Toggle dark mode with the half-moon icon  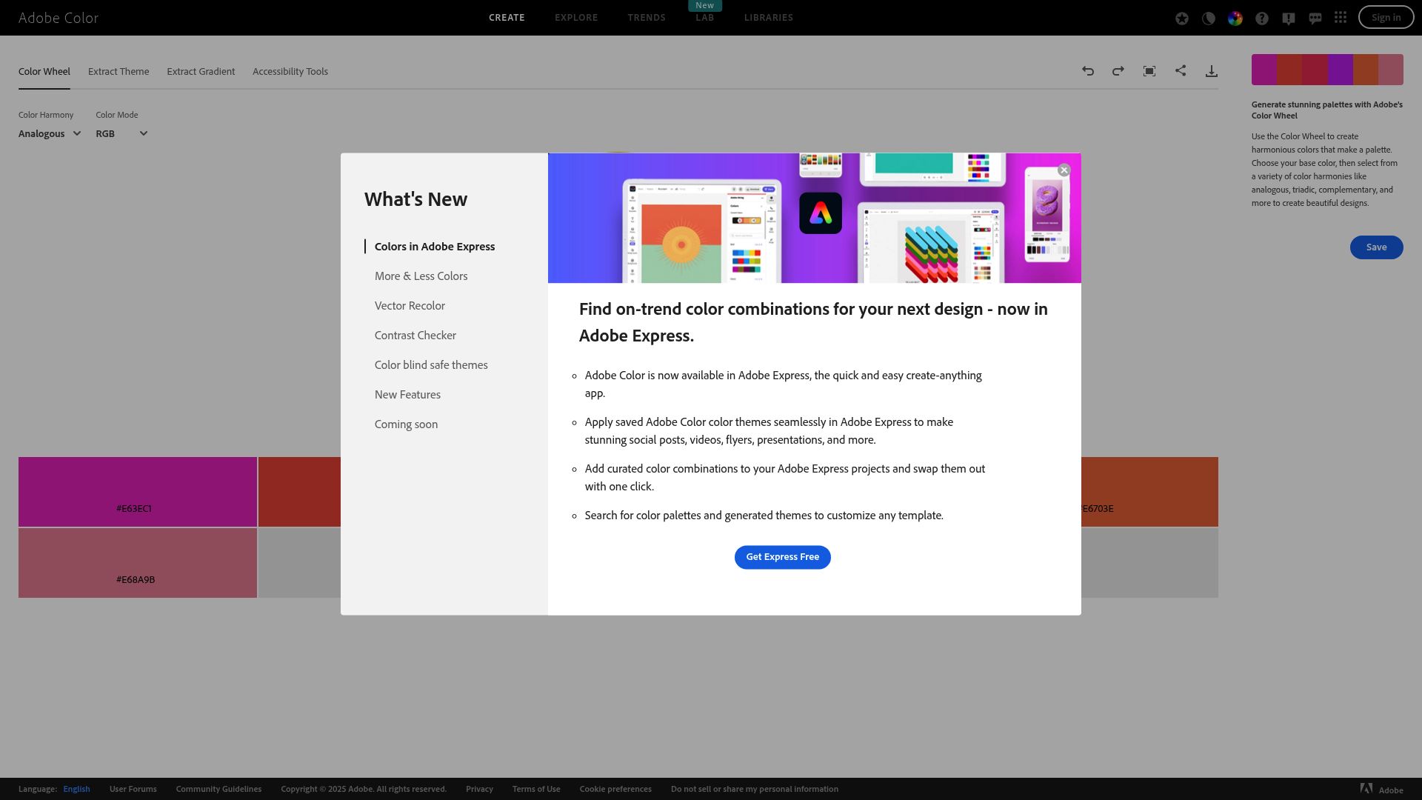click(1209, 18)
